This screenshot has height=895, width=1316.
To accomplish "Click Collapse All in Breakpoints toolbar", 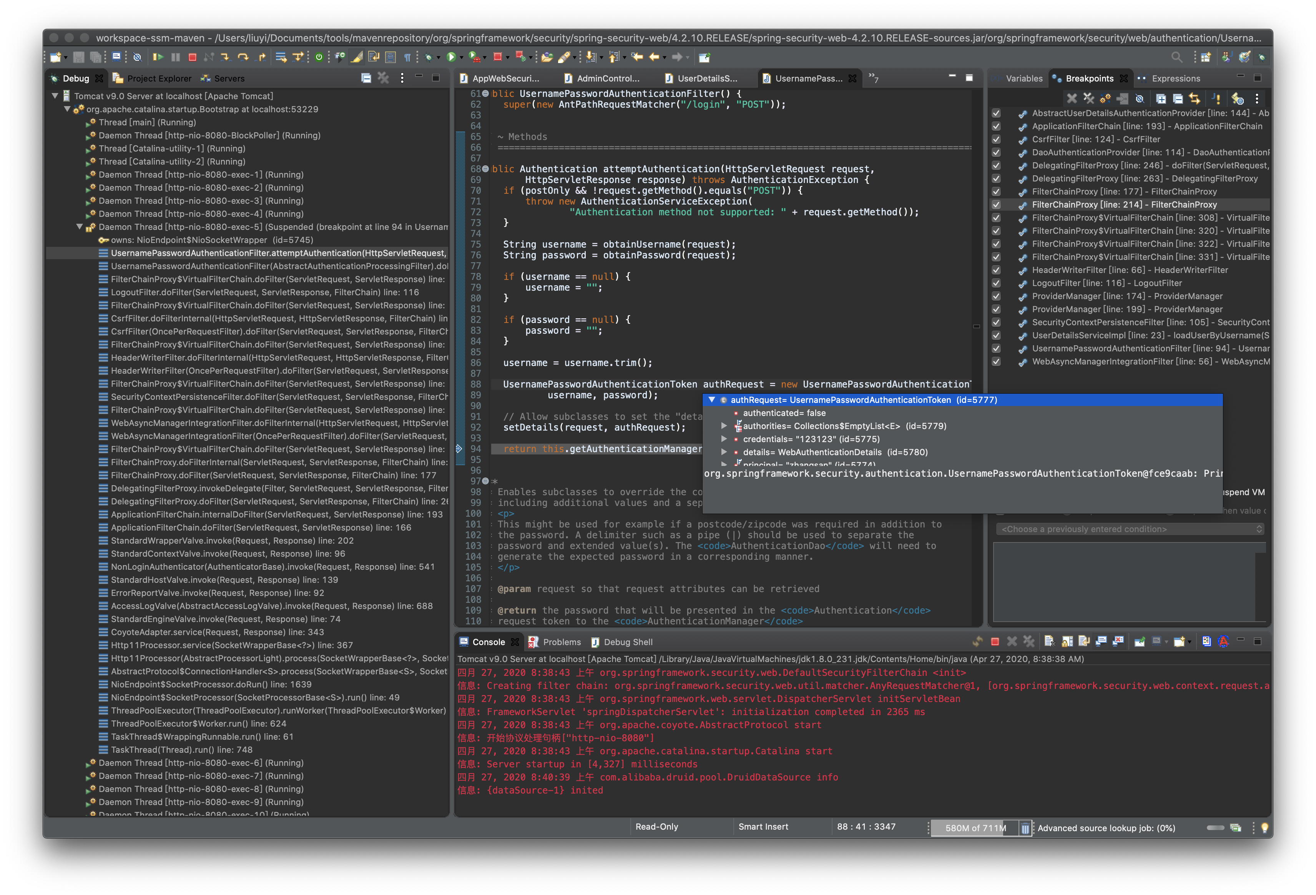I will point(1178,98).
